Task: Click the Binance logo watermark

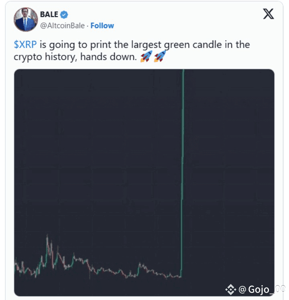Action: (x=230, y=290)
